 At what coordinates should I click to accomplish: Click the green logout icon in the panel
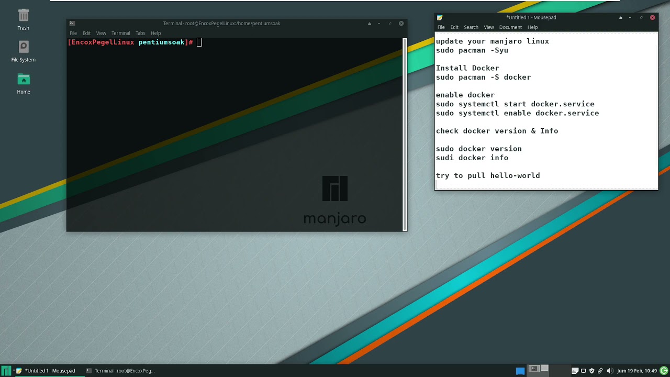[664, 371]
